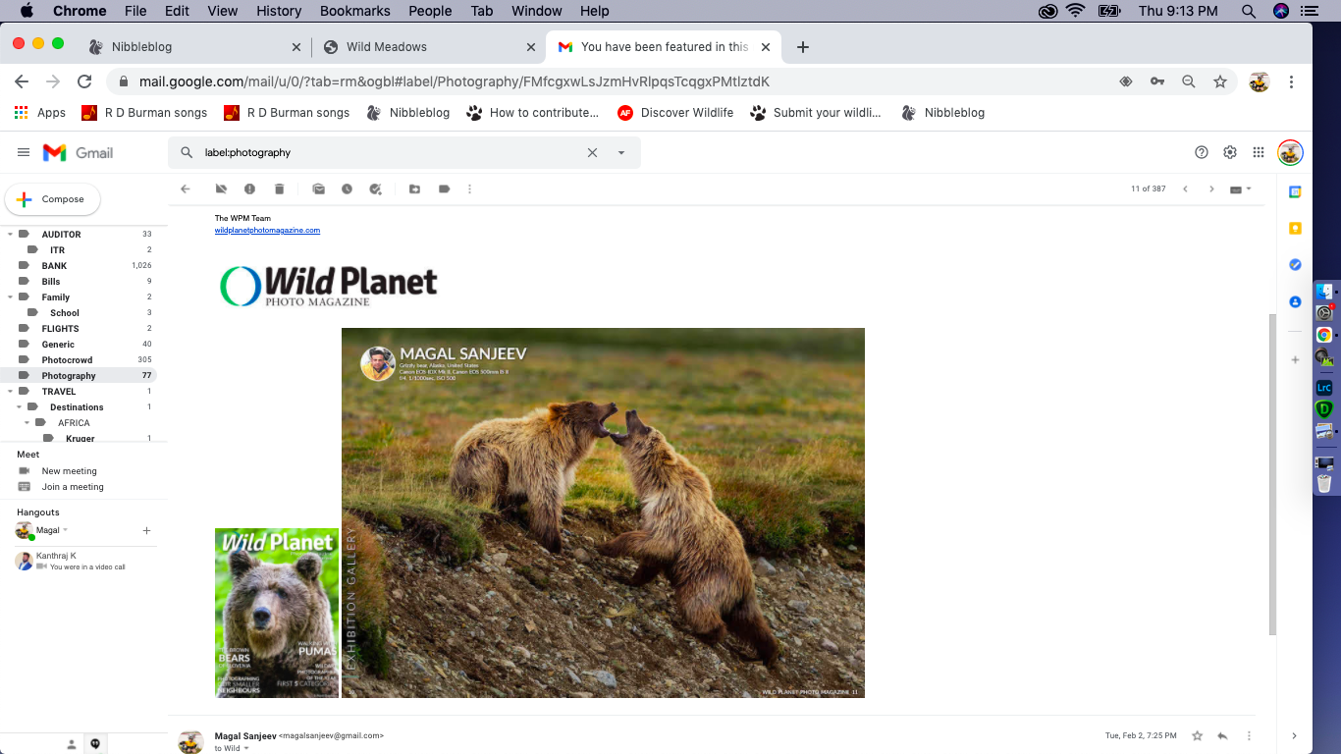Open the Google apps grid
1341x754 pixels.
click(1259, 152)
